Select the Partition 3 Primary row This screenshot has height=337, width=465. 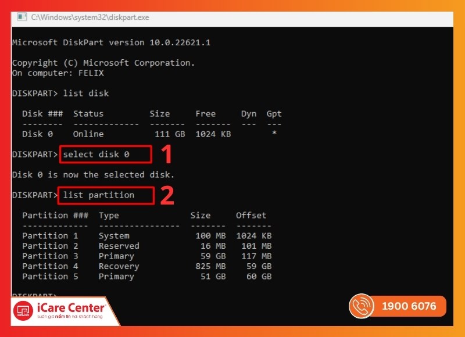[x=146, y=256]
